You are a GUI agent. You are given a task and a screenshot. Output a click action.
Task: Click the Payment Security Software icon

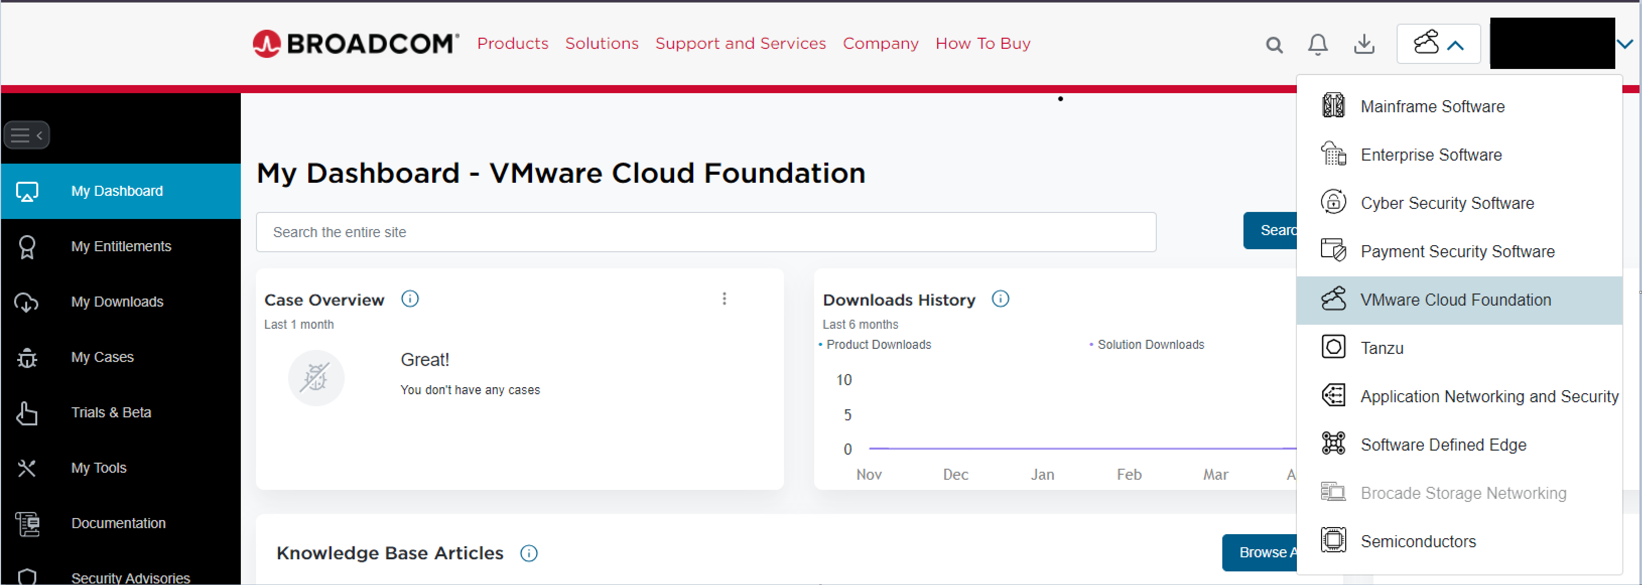(x=1333, y=250)
